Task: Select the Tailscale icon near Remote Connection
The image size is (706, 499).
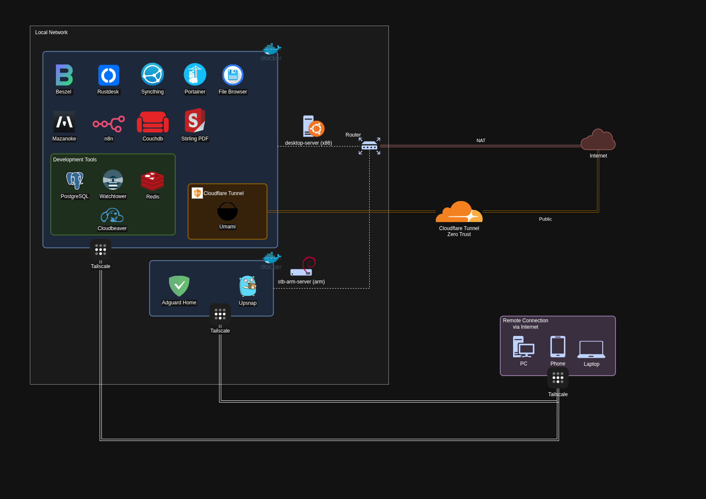Action: [x=558, y=378]
